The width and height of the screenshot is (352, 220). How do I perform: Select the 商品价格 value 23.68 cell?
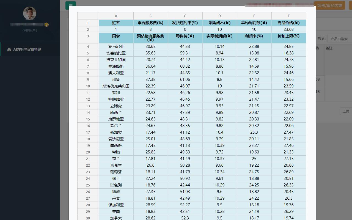point(289,29)
